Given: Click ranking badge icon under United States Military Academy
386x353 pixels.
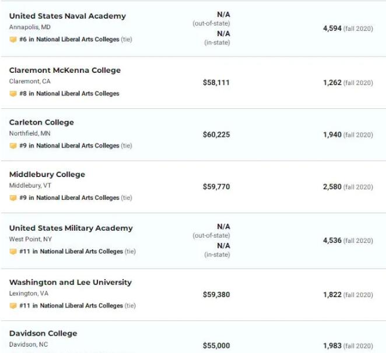Looking at the screenshot, I should coord(13,252).
